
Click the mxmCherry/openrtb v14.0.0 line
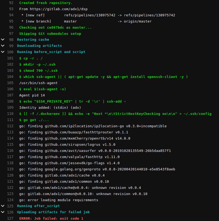tap(75, 138)
